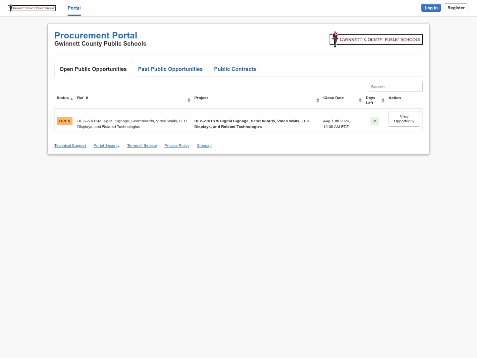
Task: Open the Privacy Policy link
Action: pos(177,146)
